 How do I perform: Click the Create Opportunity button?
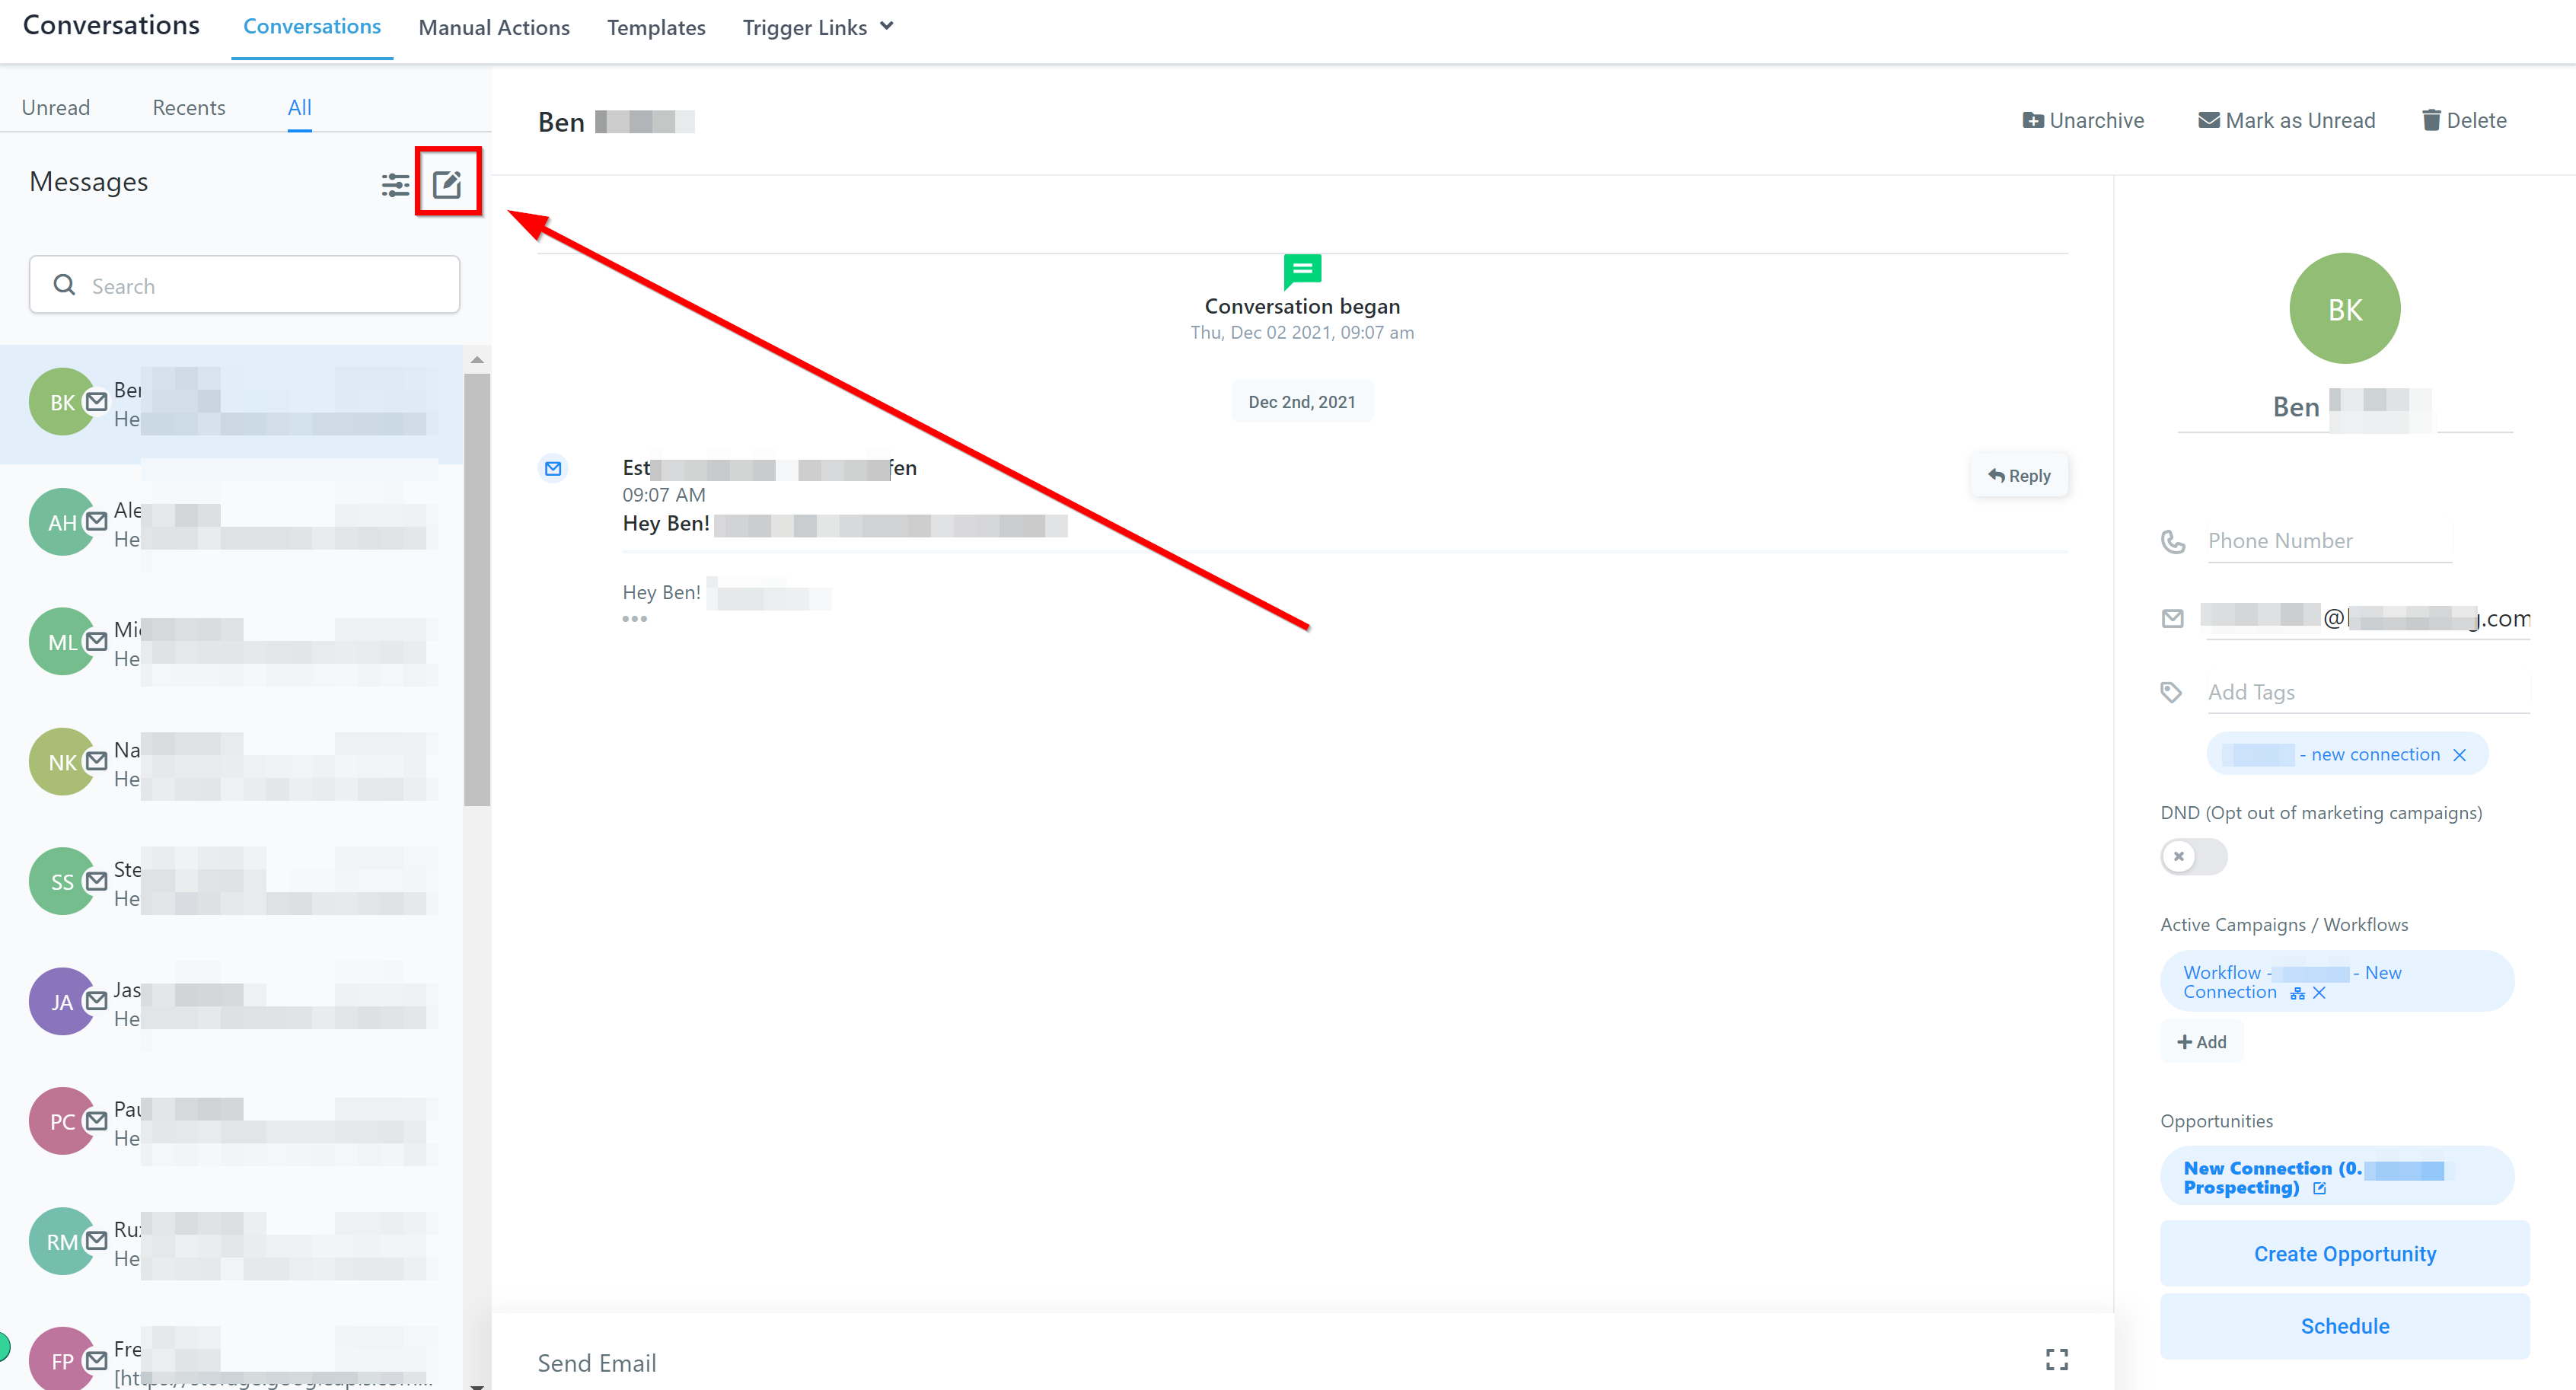pyautogui.click(x=2344, y=1253)
